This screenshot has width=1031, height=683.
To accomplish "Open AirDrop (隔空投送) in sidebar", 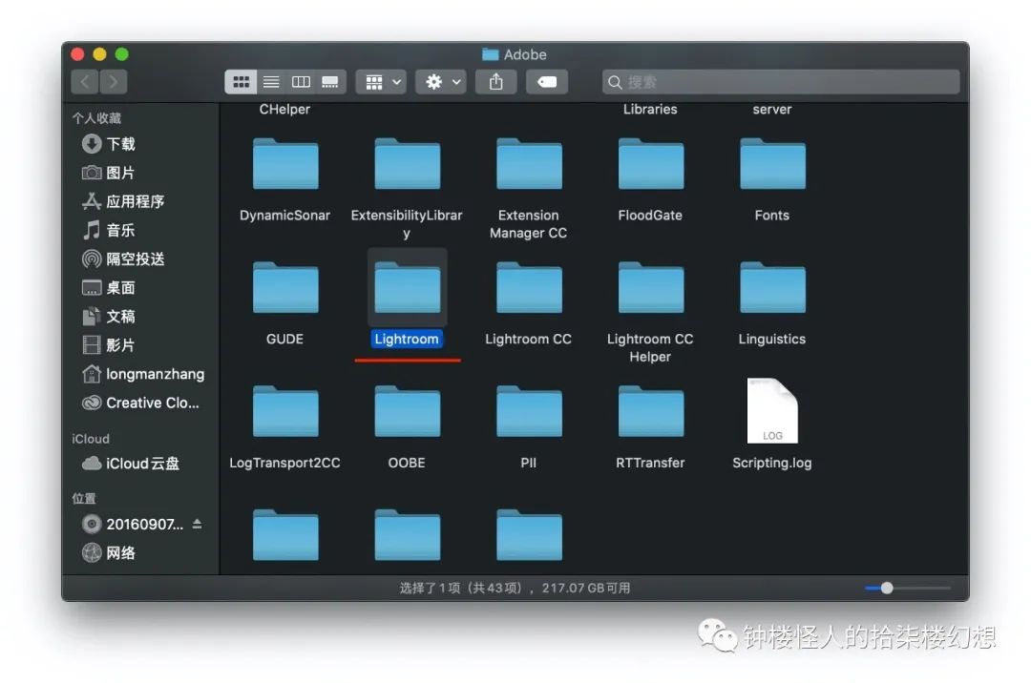I will tap(123, 259).
